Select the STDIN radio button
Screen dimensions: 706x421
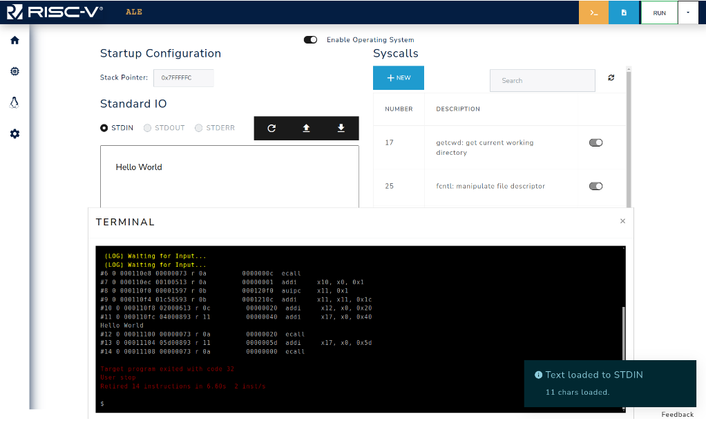pyautogui.click(x=104, y=128)
